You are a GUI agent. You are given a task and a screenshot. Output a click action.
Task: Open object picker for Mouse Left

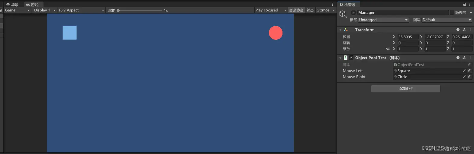470,71
